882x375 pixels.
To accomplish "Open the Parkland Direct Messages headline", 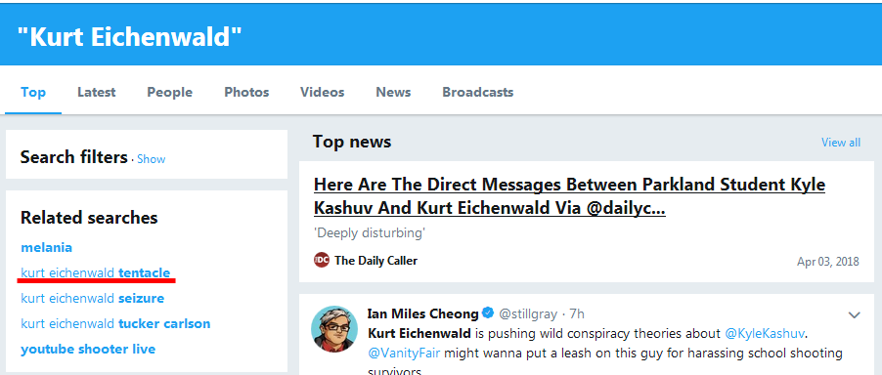I will pos(569,196).
